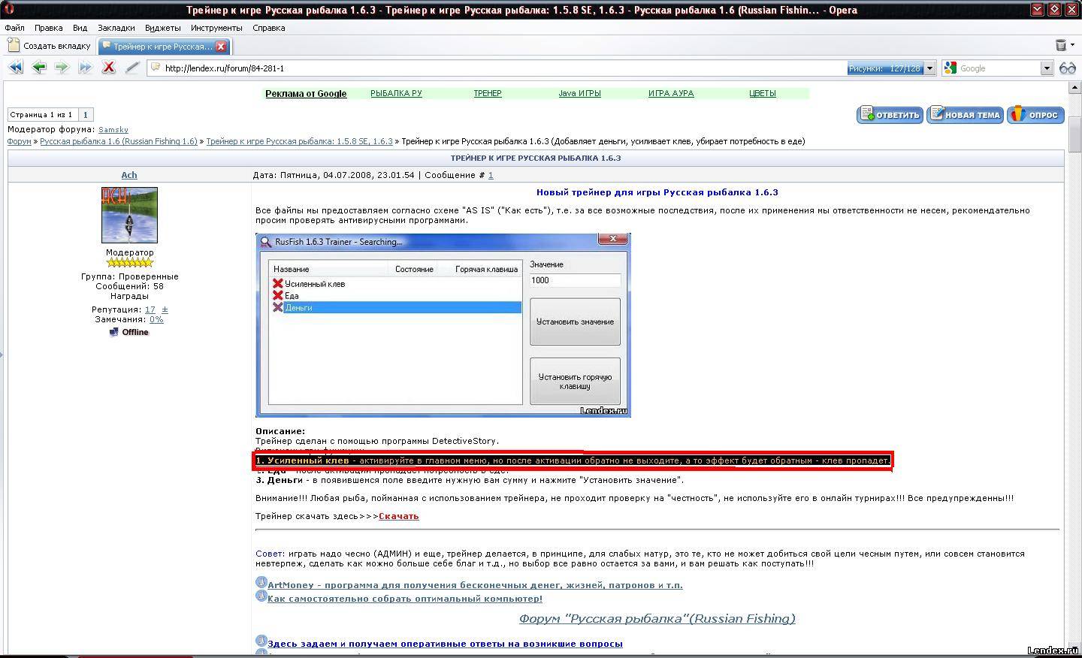Screen dimensions: 1082x658
Task: Open the closed tabs dropdown arrow
Action: pyautogui.click(x=1071, y=46)
